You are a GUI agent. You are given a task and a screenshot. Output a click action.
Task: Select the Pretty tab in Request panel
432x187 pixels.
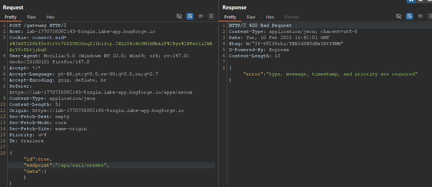(11, 17)
